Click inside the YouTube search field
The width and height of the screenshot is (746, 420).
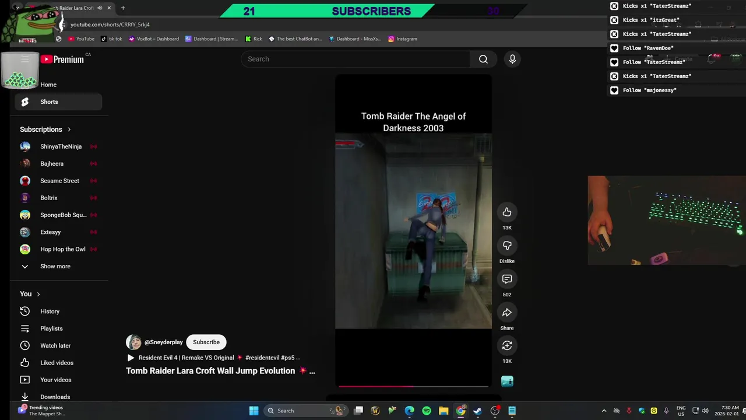pyautogui.click(x=356, y=59)
